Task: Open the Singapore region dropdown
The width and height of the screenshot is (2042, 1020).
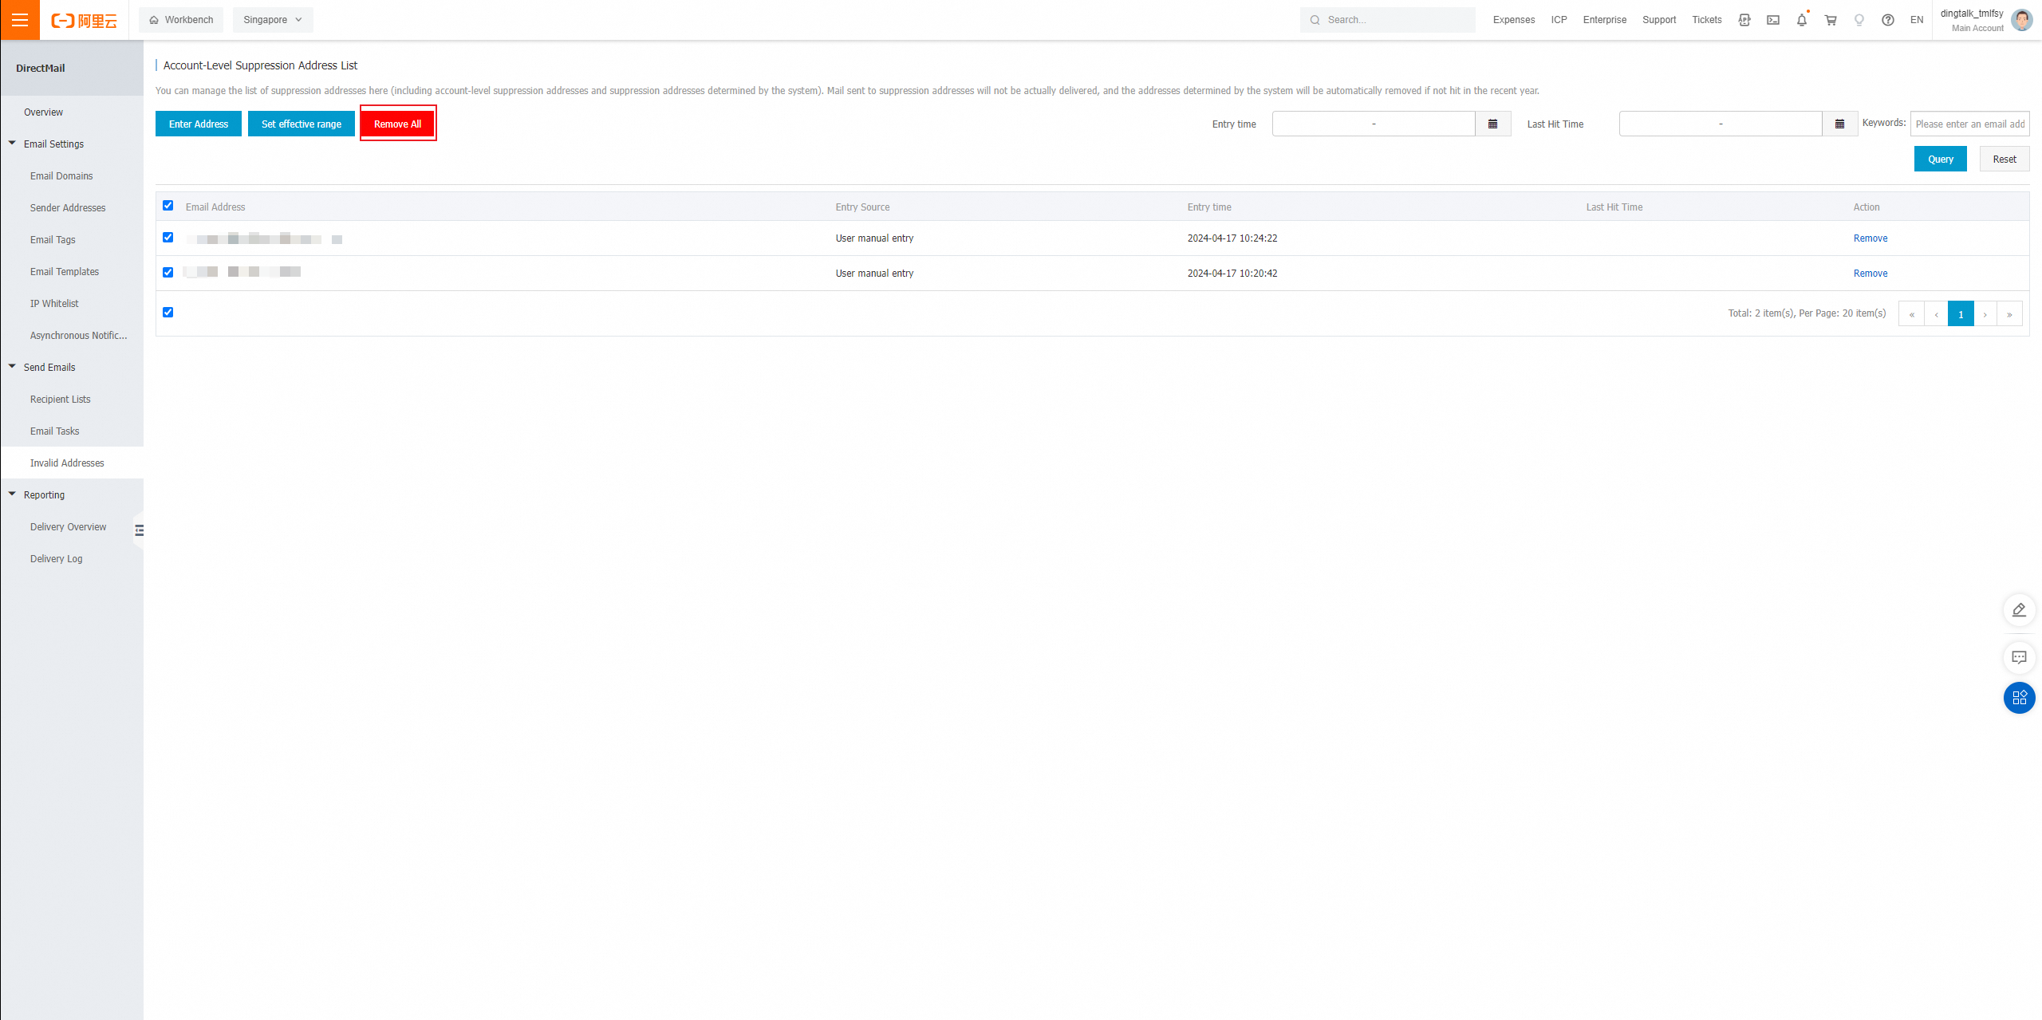Action: 273,20
